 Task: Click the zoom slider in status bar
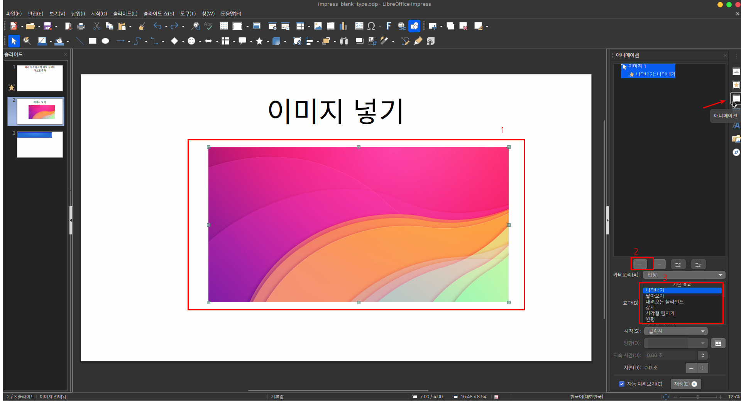click(x=697, y=397)
